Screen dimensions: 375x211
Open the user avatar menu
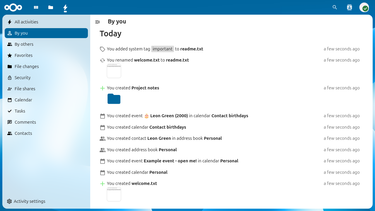pyautogui.click(x=364, y=7)
